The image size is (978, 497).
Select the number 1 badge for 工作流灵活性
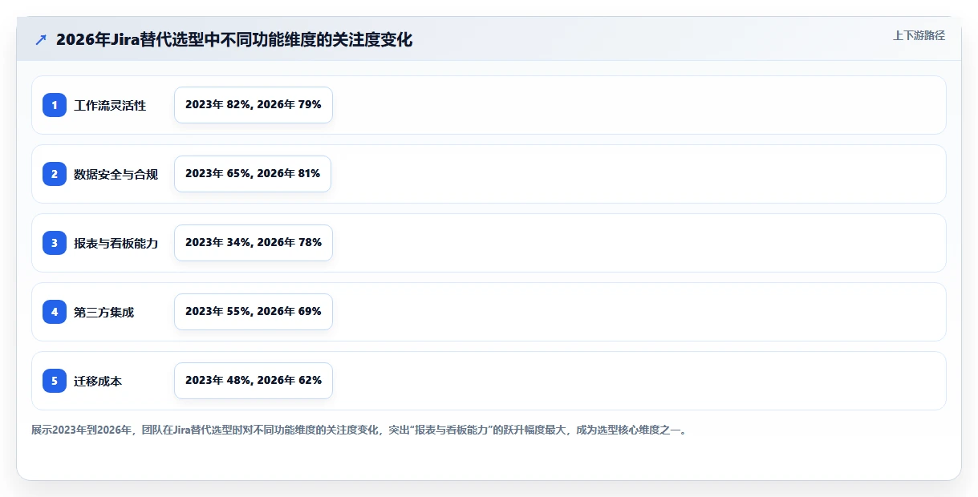pyautogui.click(x=55, y=105)
